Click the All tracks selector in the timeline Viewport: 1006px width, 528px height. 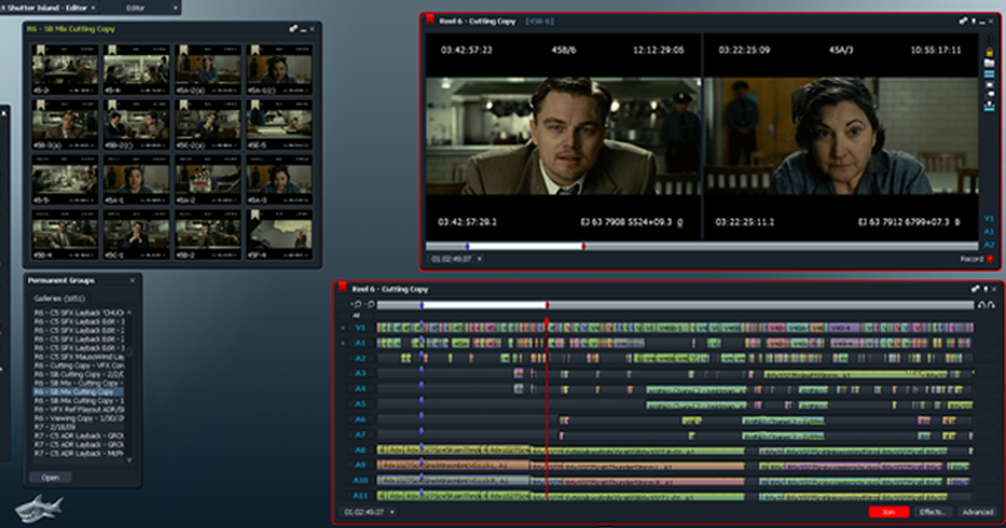point(356,316)
